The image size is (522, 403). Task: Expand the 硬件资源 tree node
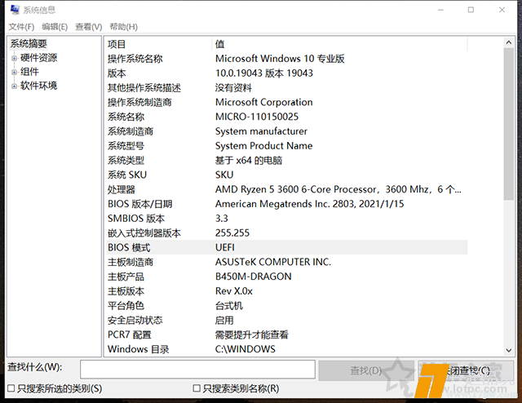14,58
